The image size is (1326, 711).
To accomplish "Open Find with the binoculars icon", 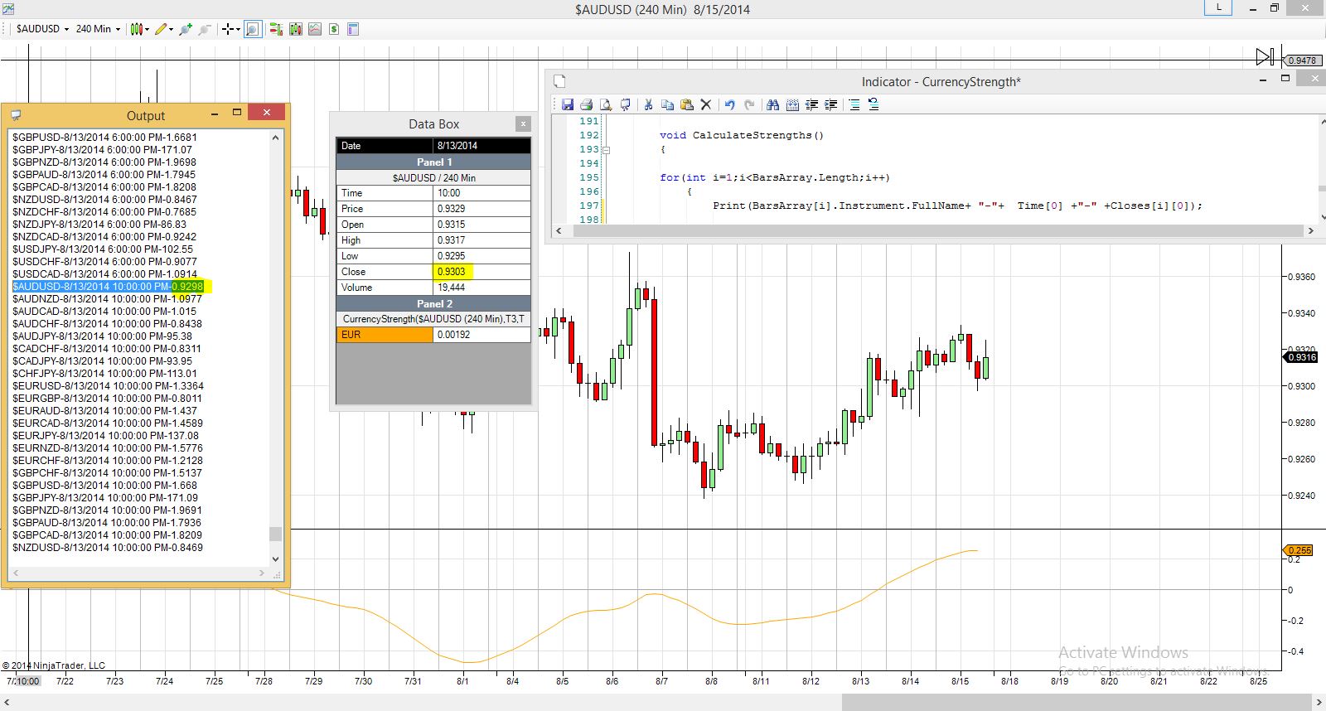I will pyautogui.click(x=772, y=104).
